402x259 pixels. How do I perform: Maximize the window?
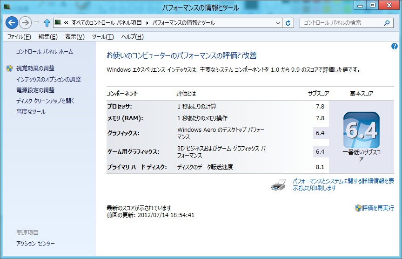373,5
